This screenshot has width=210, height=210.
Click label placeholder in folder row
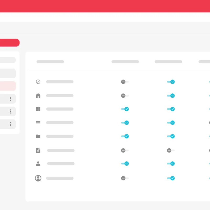(x=60, y=136)
